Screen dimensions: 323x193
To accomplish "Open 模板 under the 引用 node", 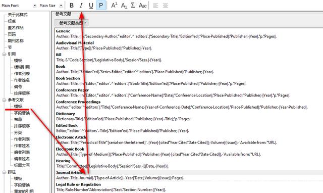I will 18,61.
